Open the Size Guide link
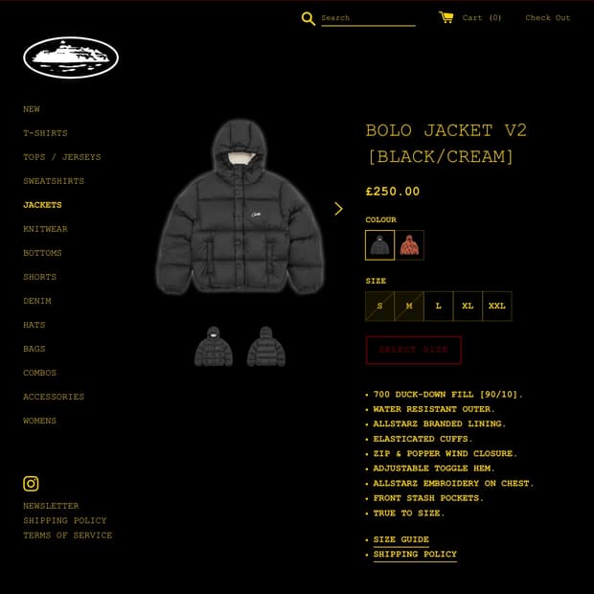Image resolution: width=594 pixels, height=594 pixels. [x=401, y=539]
